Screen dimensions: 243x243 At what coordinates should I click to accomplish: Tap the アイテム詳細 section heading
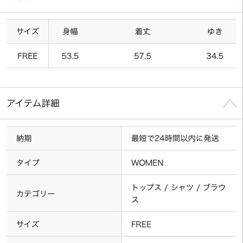(33, 103)
